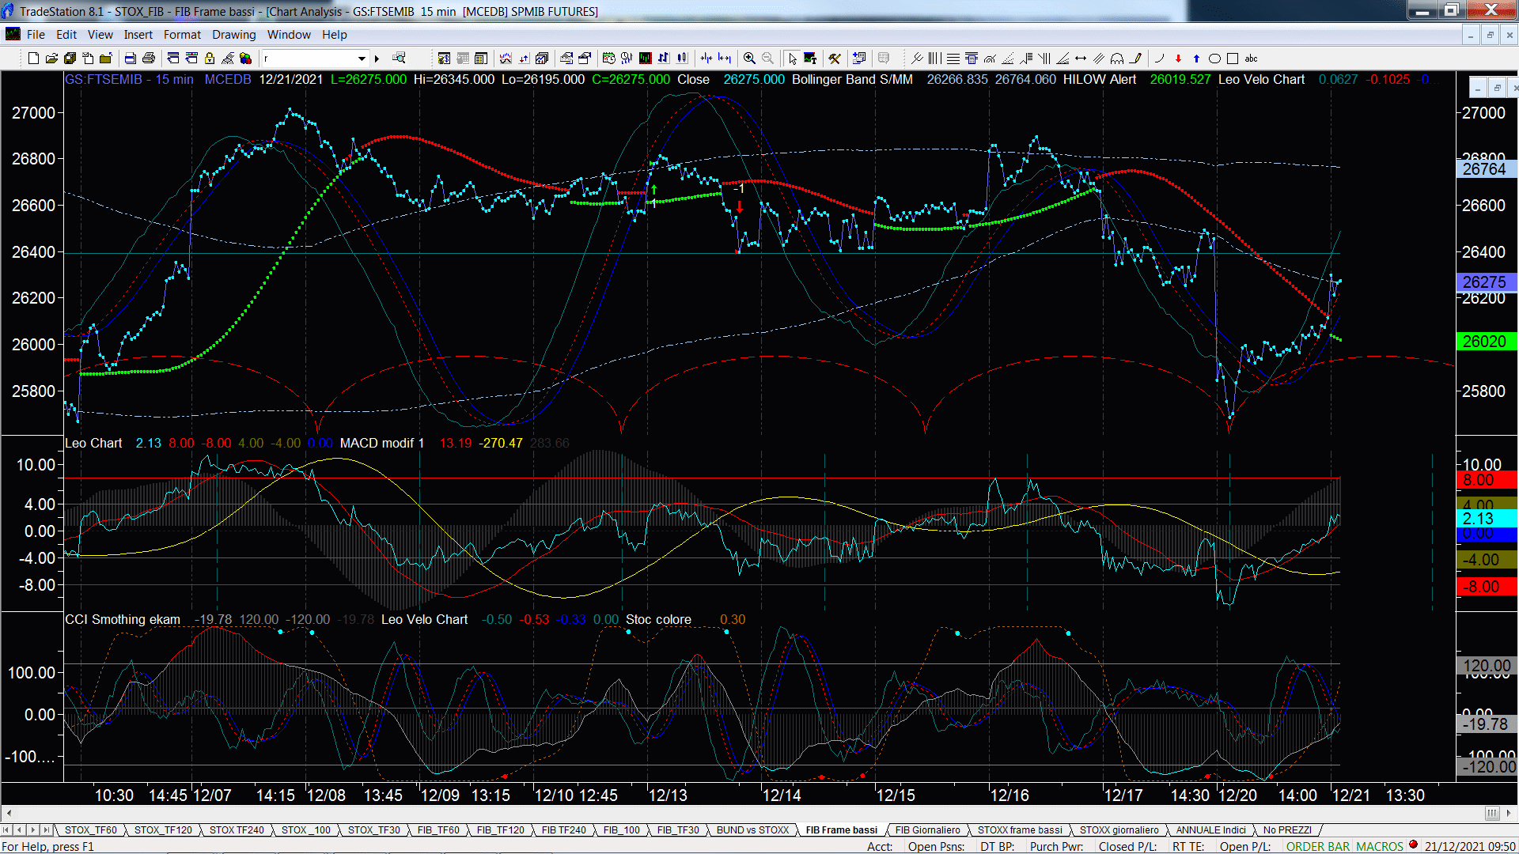Switch to the FIB TF240 tab
This screenshot has height=854, width=1519.
pos(563,830)
